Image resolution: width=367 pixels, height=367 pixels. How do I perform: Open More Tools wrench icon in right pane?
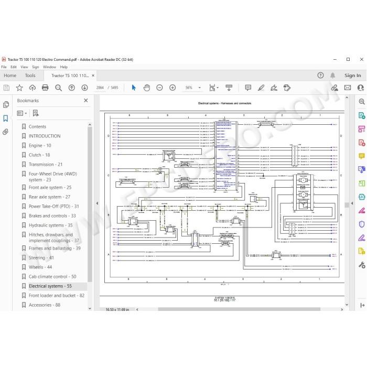[362, 265]
